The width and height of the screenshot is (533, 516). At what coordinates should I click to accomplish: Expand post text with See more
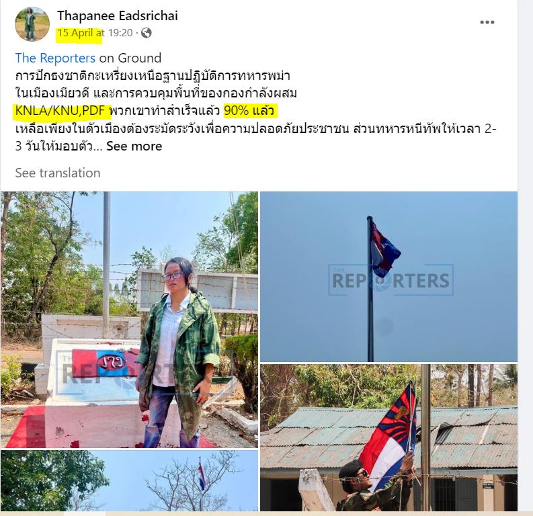click(x=134, y=146)
